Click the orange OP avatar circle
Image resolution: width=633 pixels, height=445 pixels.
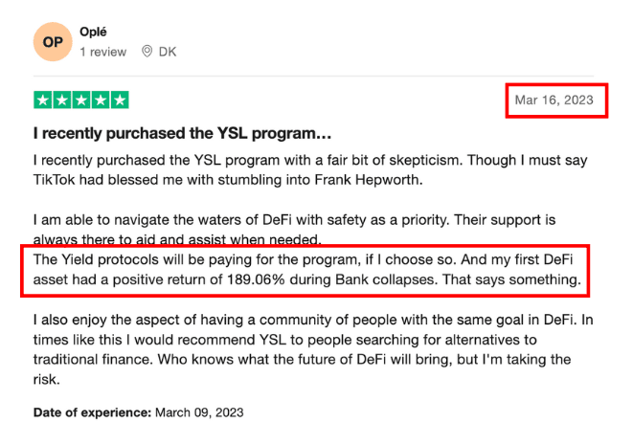pyautogui.click(x=53, y=42)
